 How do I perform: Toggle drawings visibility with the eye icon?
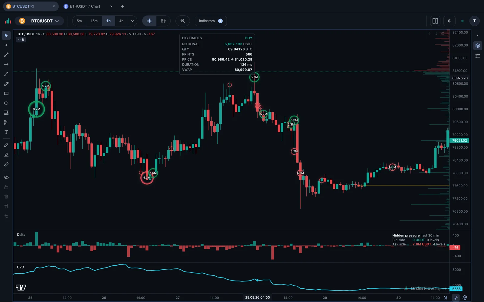(6, 177)
